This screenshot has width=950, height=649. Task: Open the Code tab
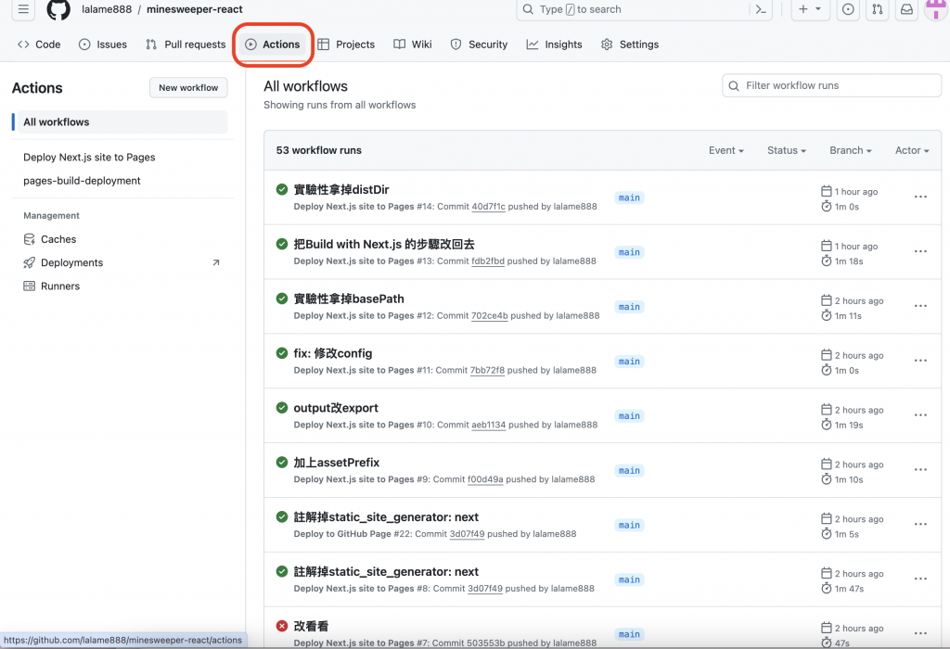click(x=39, y=45)
